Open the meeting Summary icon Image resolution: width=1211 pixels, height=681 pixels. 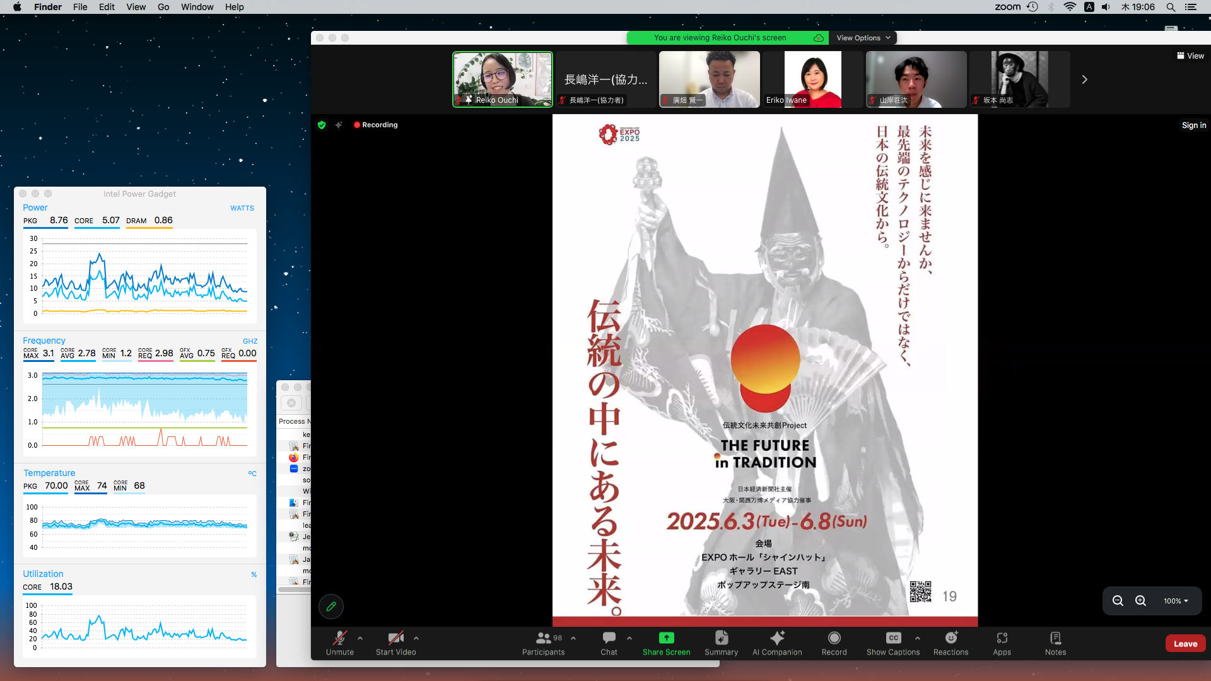tap(721, 638)
